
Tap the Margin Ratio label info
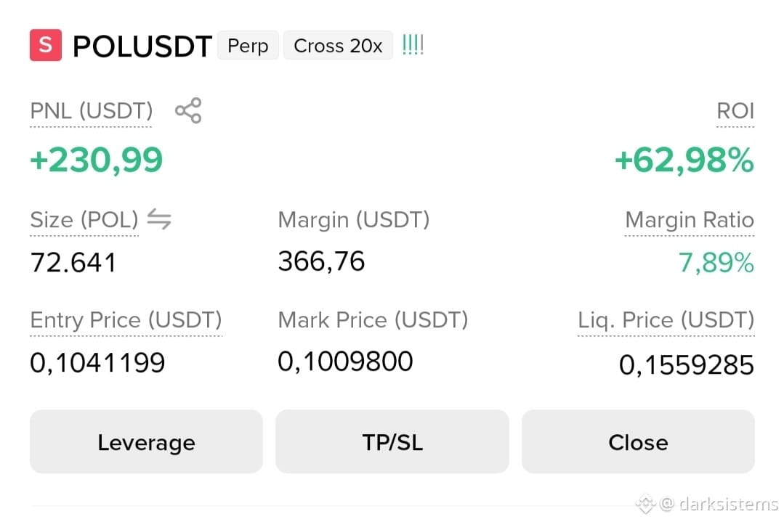click(x=690, y=220)
